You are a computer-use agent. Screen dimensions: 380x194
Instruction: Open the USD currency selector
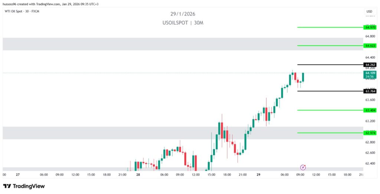pyautogui.click(x=369, y=12)
